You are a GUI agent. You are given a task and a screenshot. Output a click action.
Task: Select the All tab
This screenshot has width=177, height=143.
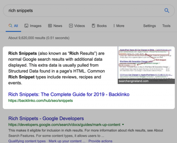pyautogui.click(x=13, y=26)
